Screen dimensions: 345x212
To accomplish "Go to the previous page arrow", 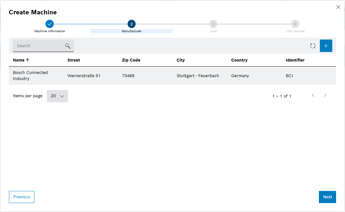I will click(313, 96).
